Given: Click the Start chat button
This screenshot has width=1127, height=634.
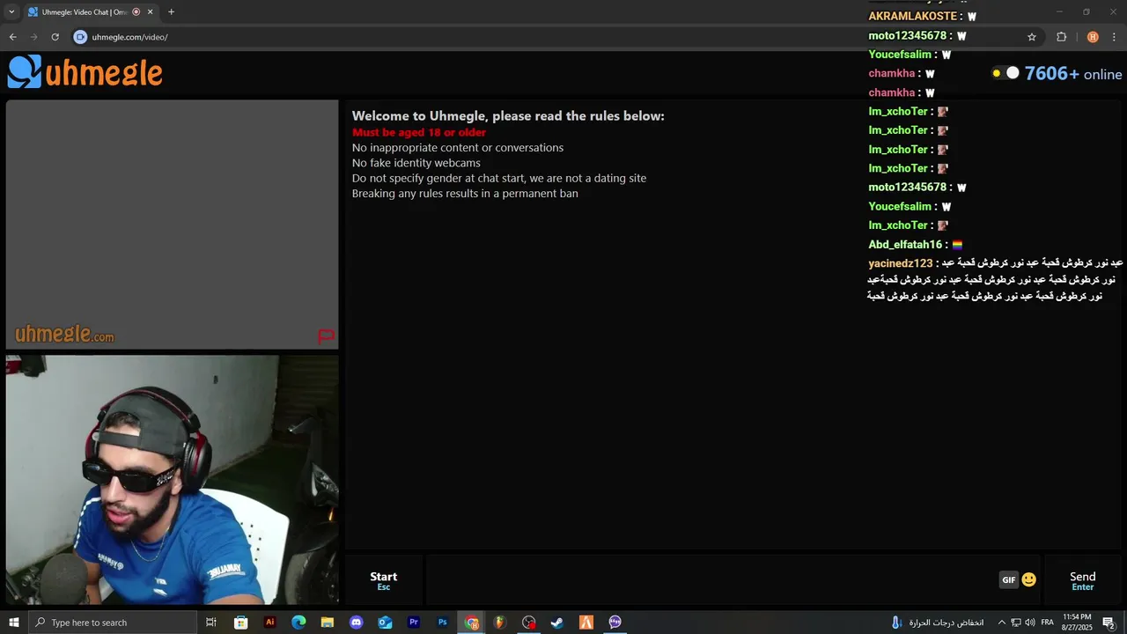Looking at the screenshot, I should [x=383, y=580].
